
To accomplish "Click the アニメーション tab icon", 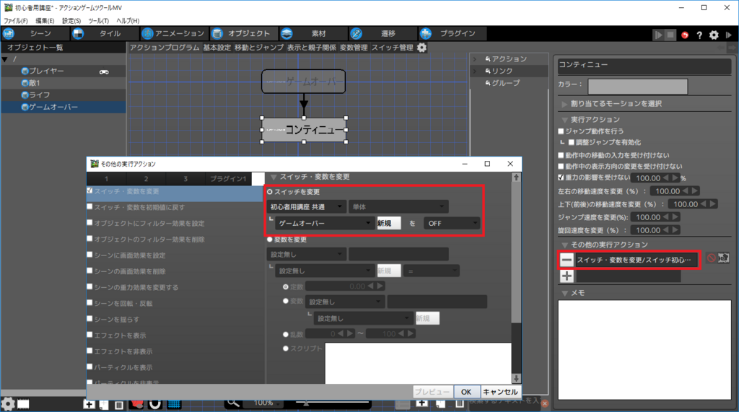I will coord(147,33).
